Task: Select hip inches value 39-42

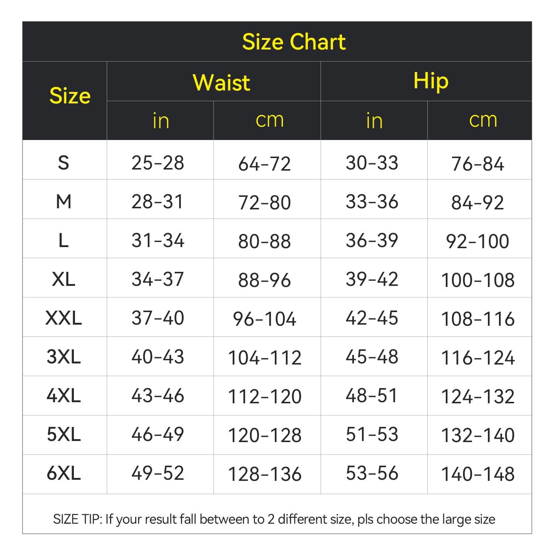Action: 372,279
